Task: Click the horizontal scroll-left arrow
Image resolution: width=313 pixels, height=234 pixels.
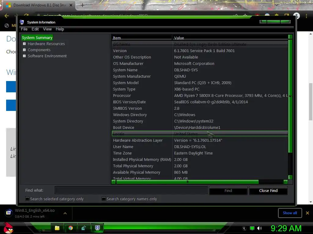Action: tap(114, 182)
